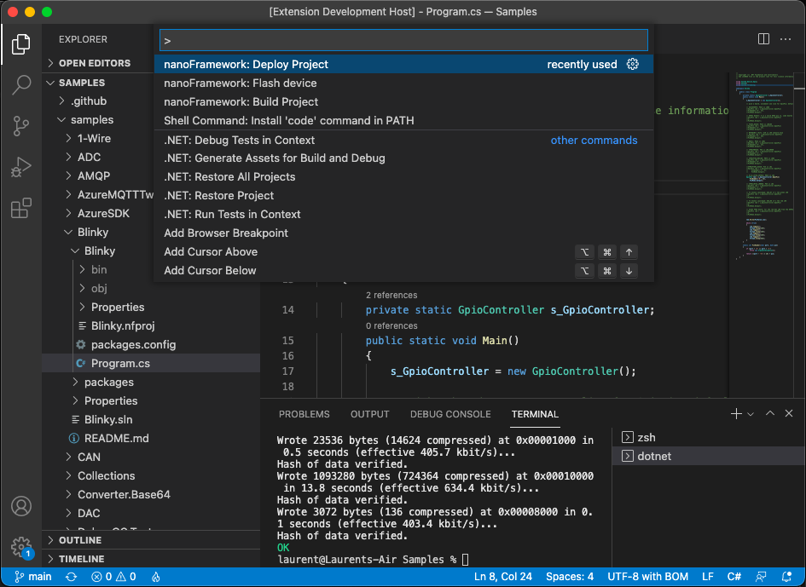Click the feedback icon in status bar

pos(761,577)
